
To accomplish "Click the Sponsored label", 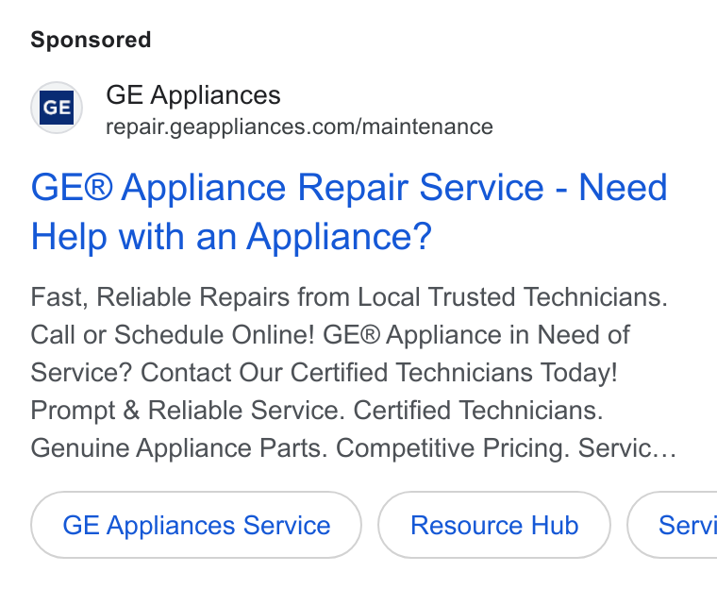I will tap(91, 40).
